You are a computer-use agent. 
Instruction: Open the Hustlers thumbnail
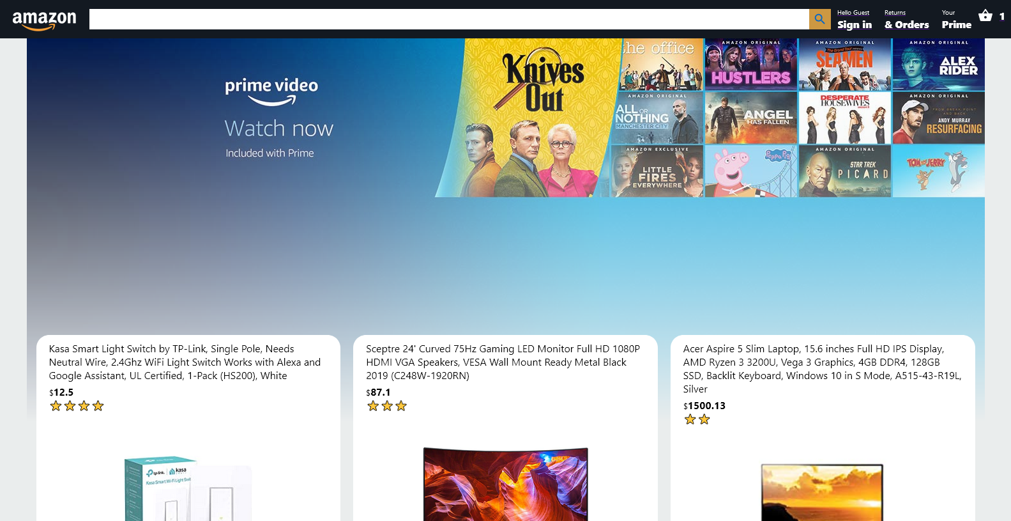tap(751, 64)
